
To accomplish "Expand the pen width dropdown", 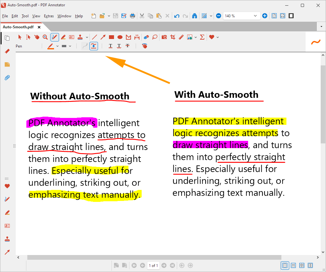I will tap(69, 46).
